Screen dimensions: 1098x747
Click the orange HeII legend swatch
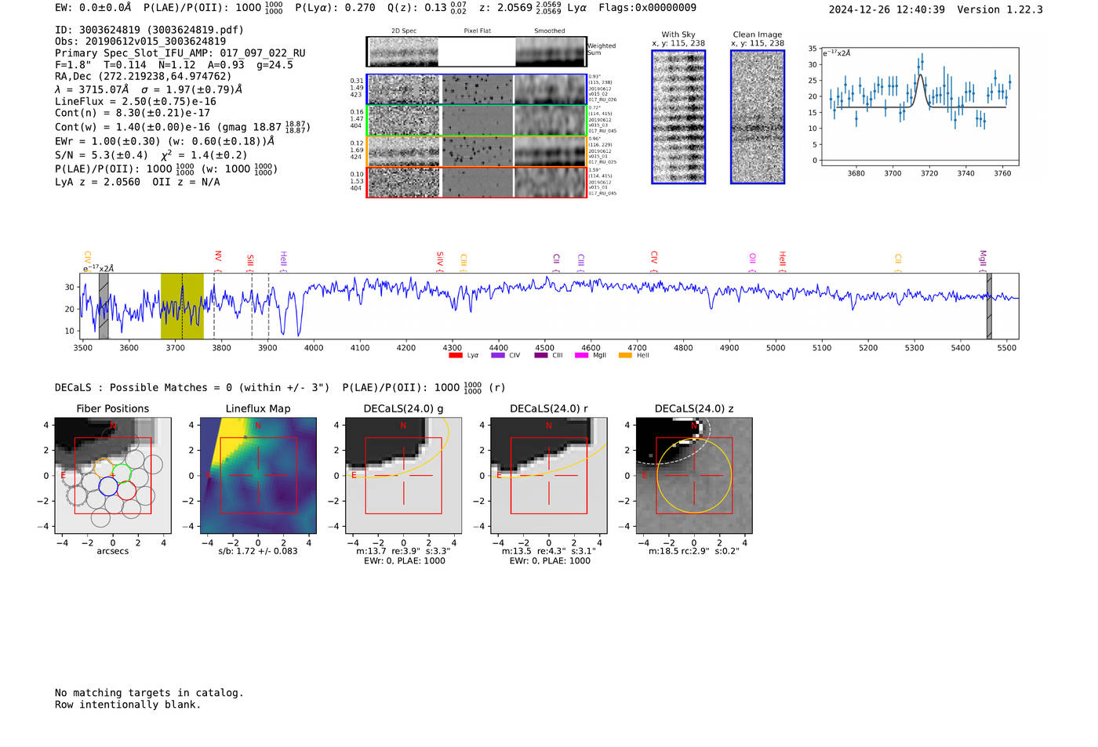(x=625, y=355)
